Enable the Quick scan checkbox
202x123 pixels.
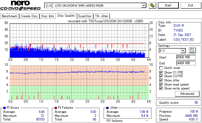click(161, 68)
